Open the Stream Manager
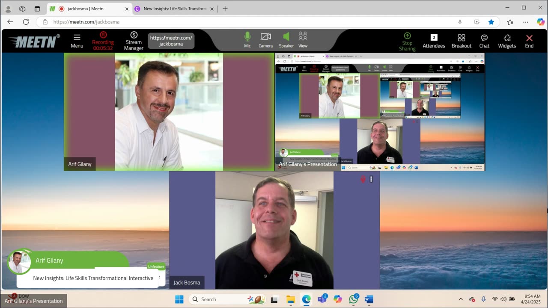 (134, 41)
